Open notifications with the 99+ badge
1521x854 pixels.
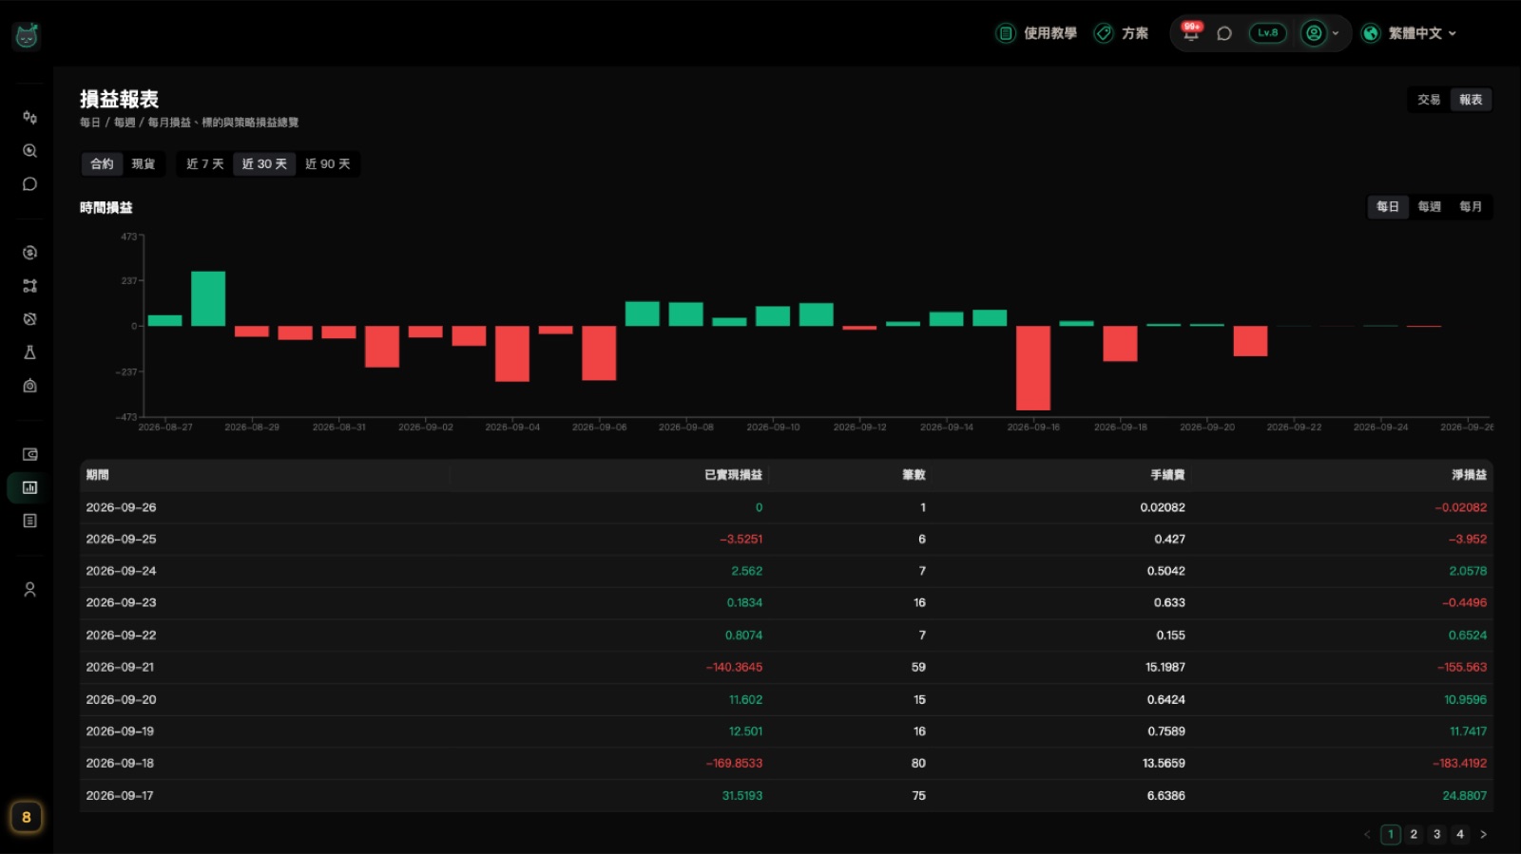point(1191,32)
